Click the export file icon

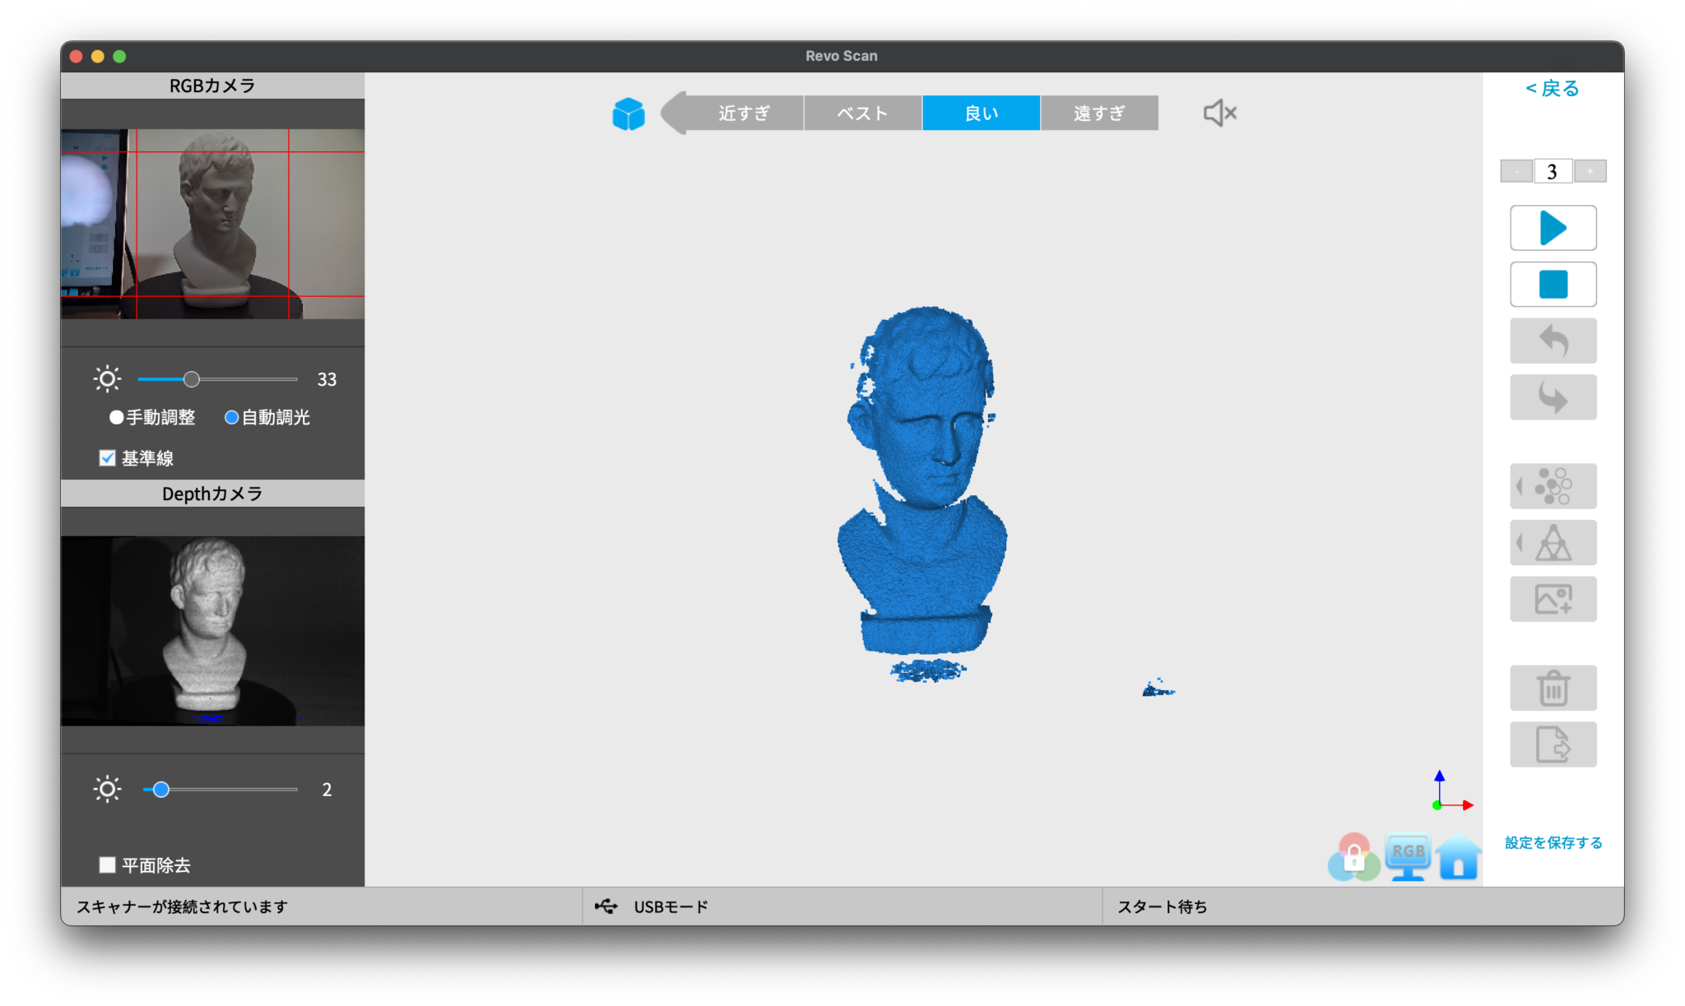click(x=1553, y=744)
